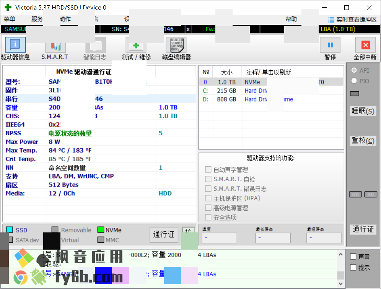
Task: Click the Abort All (全部中断) red X icon
Action: (365, 45)
